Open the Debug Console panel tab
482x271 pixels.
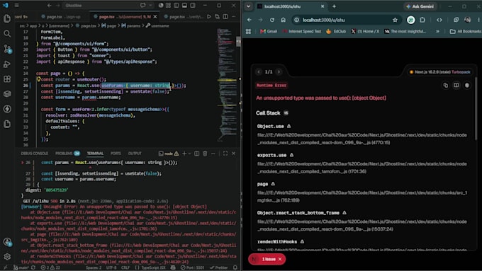(x=35, y=153)
